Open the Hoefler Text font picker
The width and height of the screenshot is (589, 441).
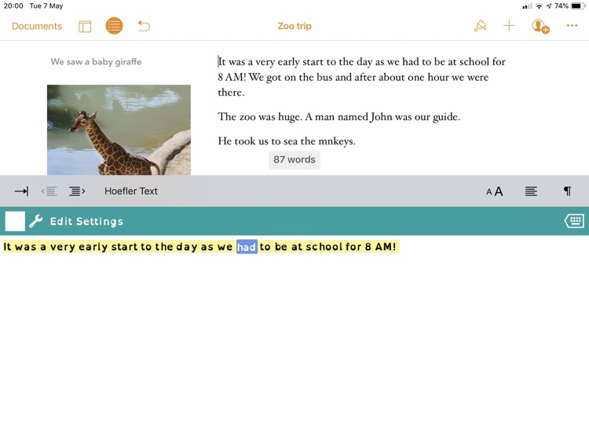[131, 191]
